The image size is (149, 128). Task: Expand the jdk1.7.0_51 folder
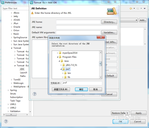61,65
